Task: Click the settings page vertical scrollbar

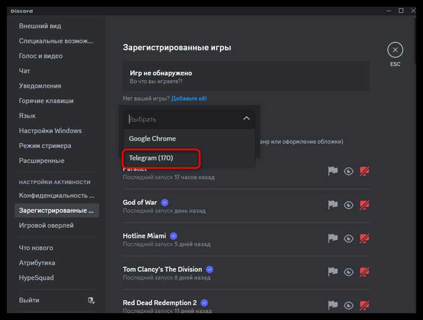Action: point(415,41)
